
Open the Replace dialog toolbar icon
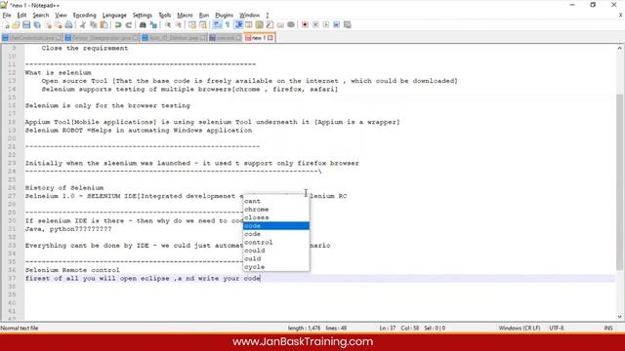coord(153,24)
